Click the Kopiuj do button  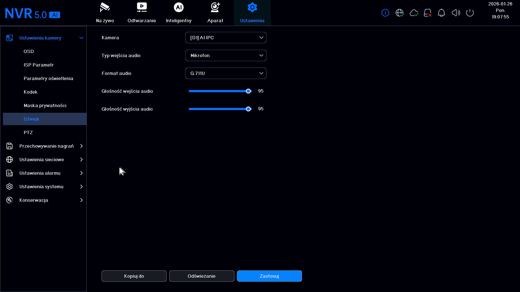tap(134, 276)
